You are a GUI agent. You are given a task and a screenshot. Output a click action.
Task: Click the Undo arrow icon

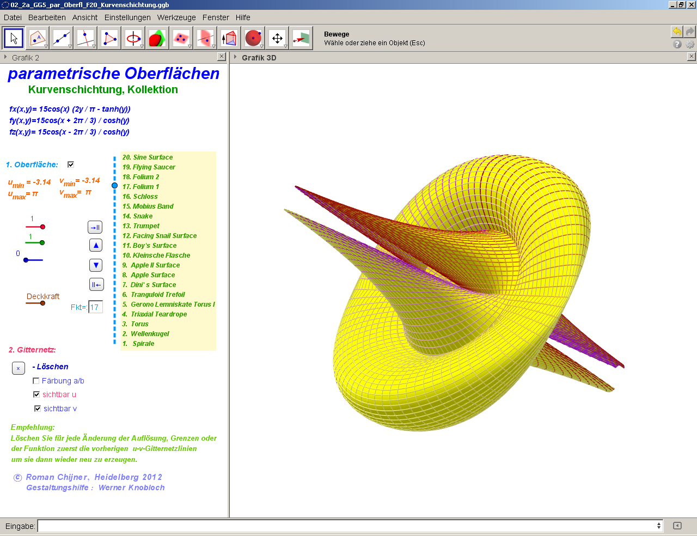coord(677,32)
